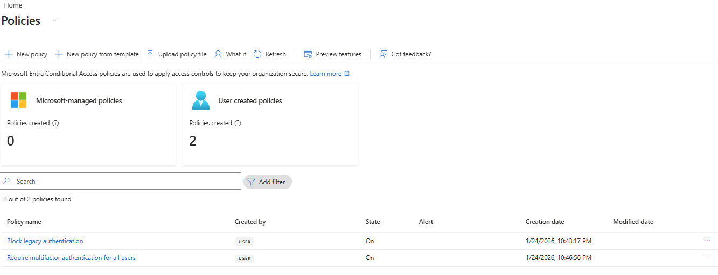Click the New policy plus icon
This screenshot has width=718, height=275.
(x=9, y=54)
